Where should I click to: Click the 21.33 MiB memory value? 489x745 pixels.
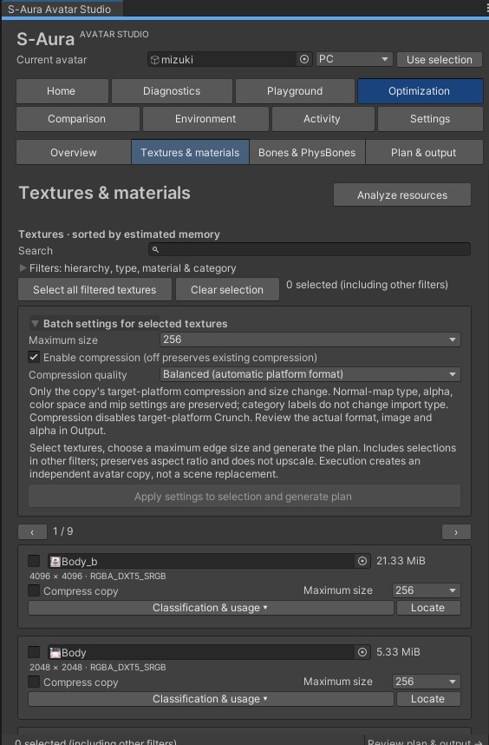[x=401, y=561]
